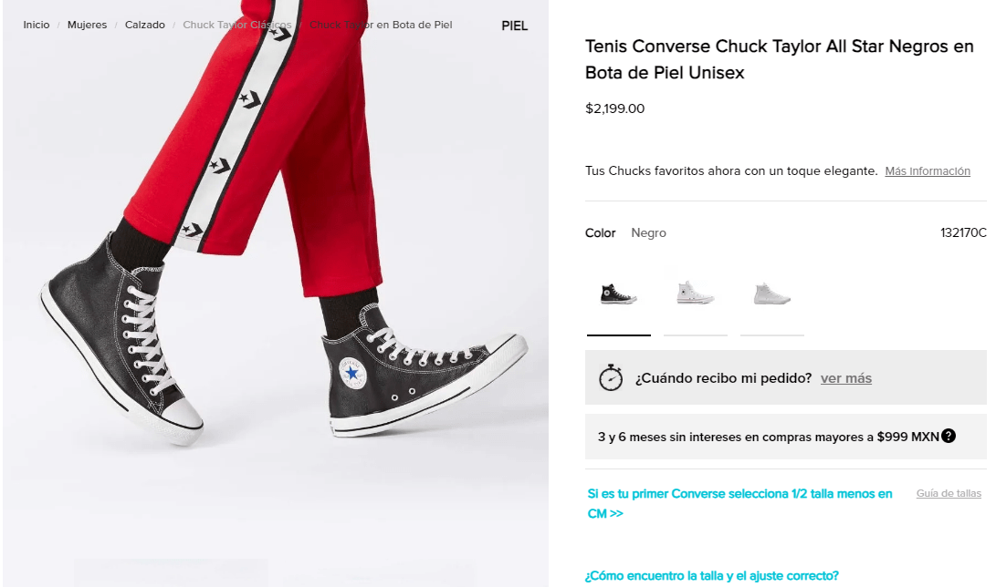Go to Inicio in the breadcrumb
Image resolution: width=996 pixels, height=587 pixels.
[x=37, y=25]
